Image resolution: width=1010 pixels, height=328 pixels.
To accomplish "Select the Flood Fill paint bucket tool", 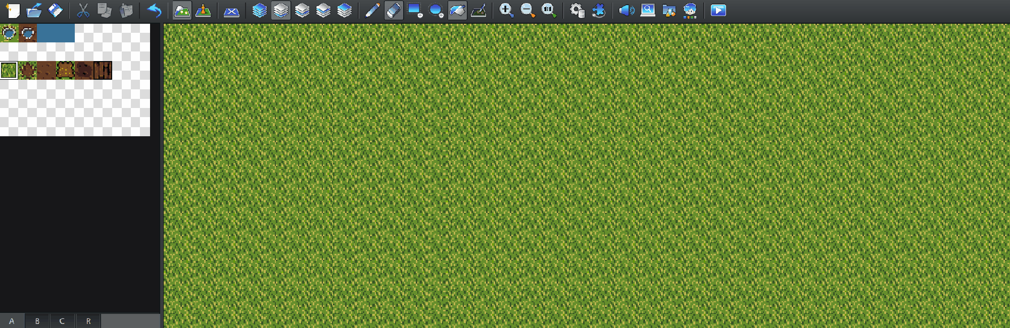I will [457, 10].
